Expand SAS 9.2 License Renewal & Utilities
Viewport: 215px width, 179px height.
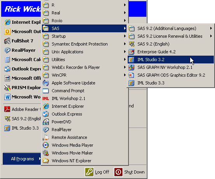pyautogui.click(x=171, y=36)
